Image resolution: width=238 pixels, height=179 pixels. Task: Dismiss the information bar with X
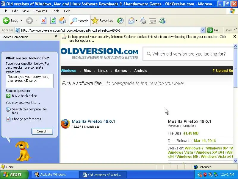tap(235, 36)
